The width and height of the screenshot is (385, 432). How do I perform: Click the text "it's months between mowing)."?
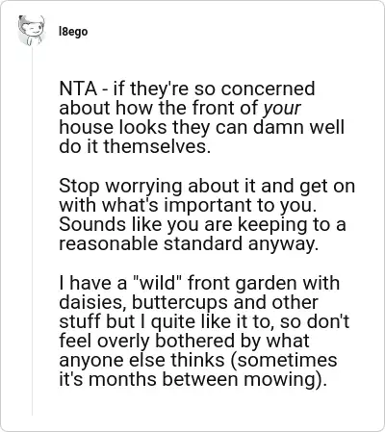click(x=192, y=379)
